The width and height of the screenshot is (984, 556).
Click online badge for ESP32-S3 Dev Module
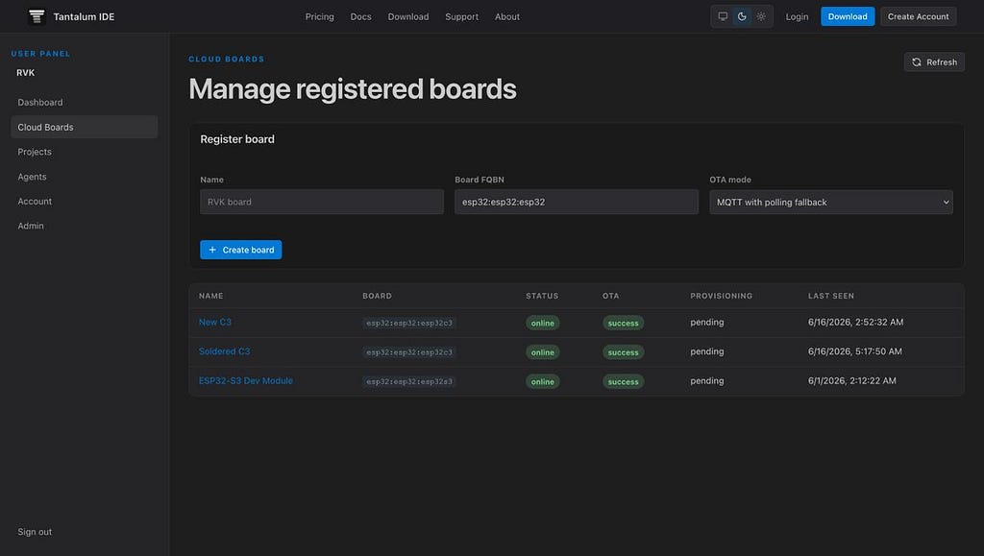click(542, 381)
